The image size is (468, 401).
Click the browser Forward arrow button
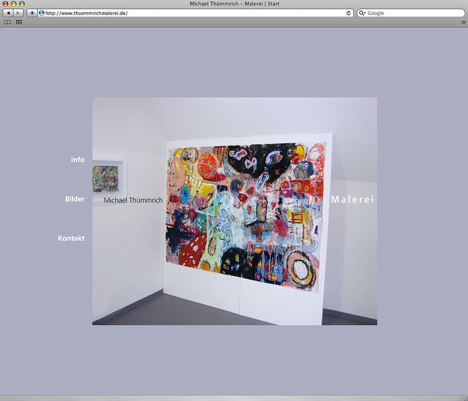pos(18,13)
